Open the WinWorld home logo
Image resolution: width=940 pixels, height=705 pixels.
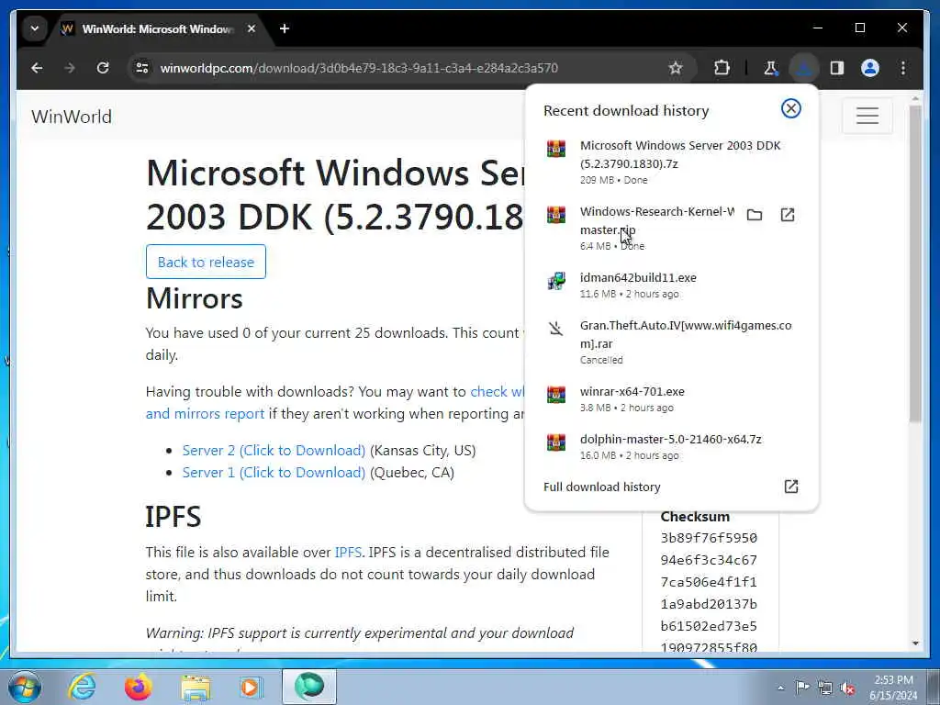point(72,117)
